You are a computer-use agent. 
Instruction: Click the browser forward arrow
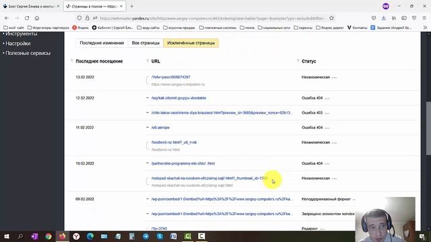click(16, 18)
